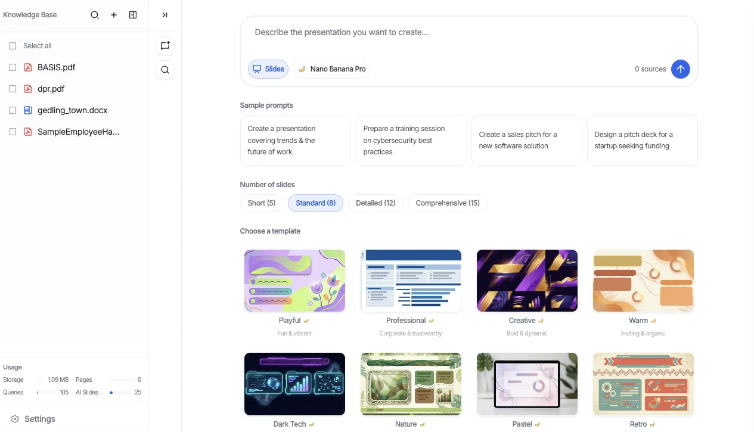Tick the checkbox beside BASIS.pdf
This screenshot has height=432, width=754.
(x=12, y=67)
